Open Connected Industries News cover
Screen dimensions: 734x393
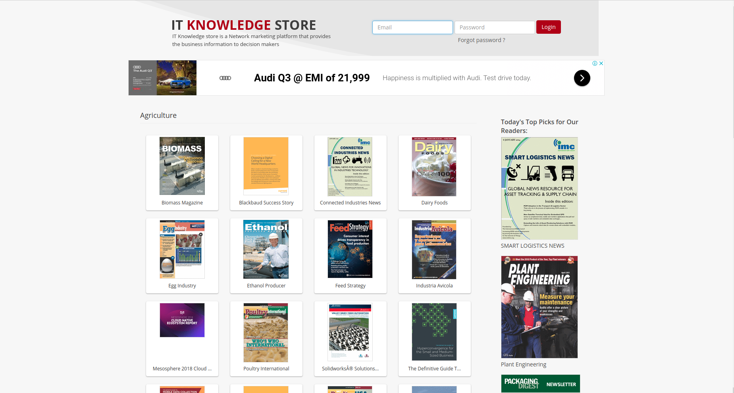(x=350, y=167)
